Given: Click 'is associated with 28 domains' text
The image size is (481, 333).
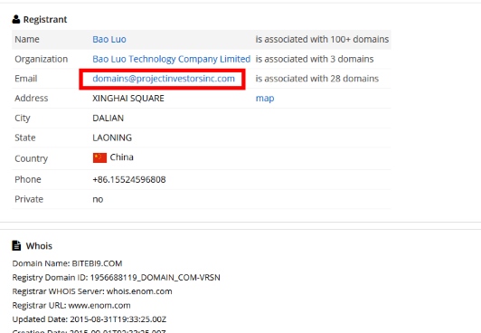Looking at the screenshot, I should [x=317, y=79].
